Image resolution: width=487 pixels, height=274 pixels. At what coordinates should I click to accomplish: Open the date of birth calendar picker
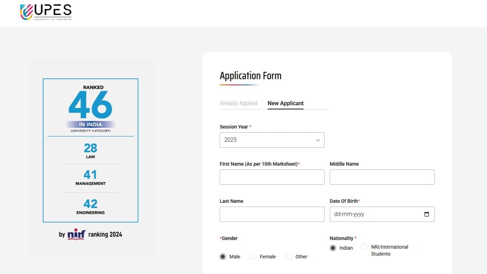(x=427, y=214)
